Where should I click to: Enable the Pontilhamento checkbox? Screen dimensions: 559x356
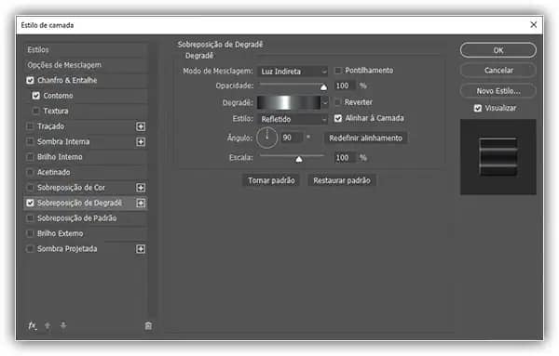coord(337,71)
